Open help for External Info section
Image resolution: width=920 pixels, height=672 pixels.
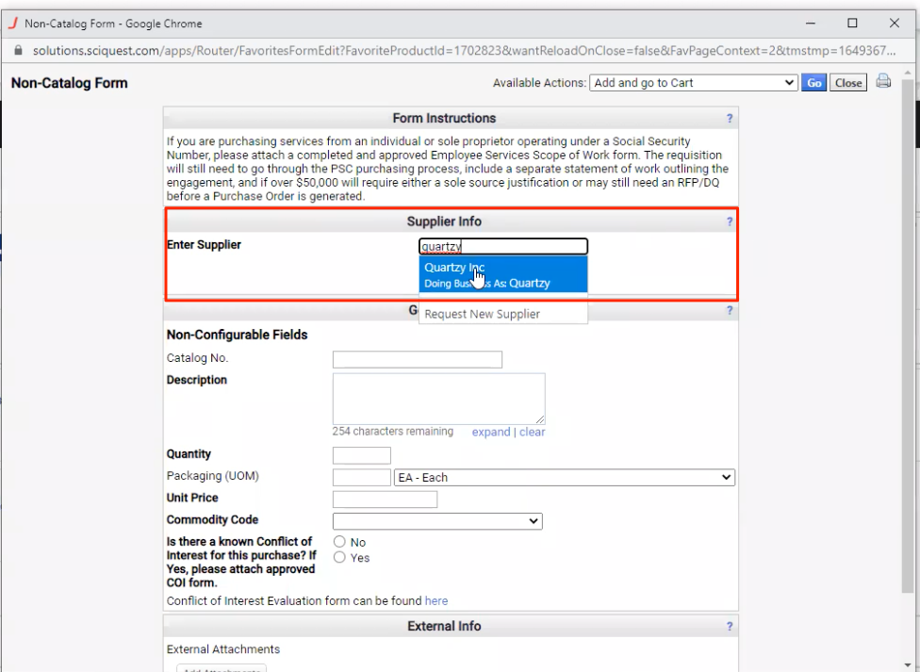point(730,627)
